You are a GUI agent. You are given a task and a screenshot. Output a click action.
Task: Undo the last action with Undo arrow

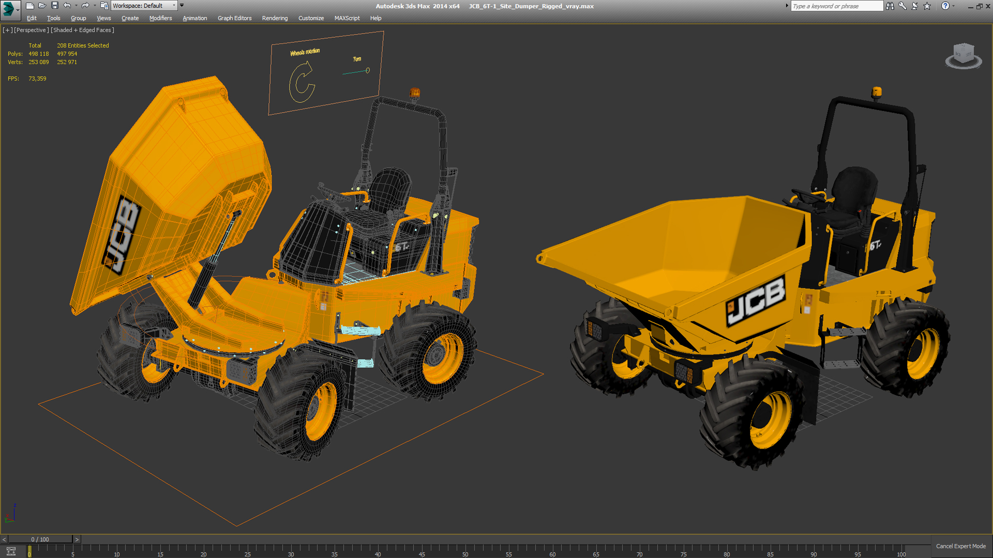click(67, 6)
